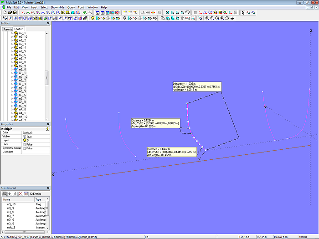The height and width of the screenshot is (239, 319).
Task: Remove item with red X in Selection Set
Action: coord(20,194)
